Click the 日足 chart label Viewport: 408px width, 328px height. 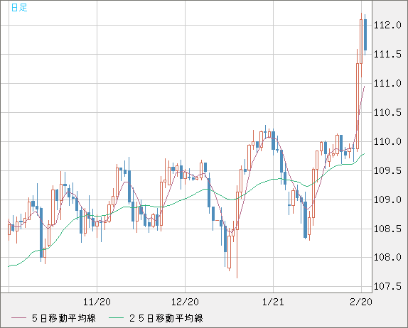coord(19,7)
